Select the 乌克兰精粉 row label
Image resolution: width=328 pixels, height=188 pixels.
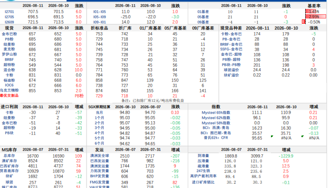9,90
